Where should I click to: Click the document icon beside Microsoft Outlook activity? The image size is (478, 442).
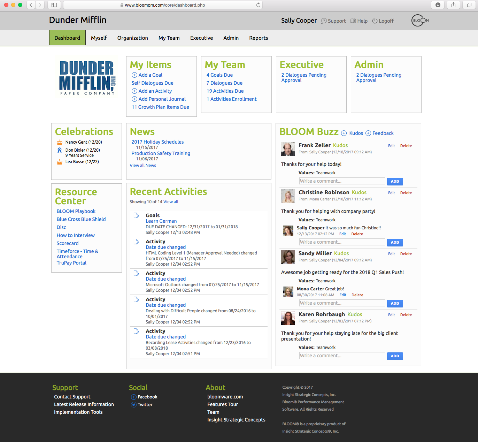pos(136,273)
